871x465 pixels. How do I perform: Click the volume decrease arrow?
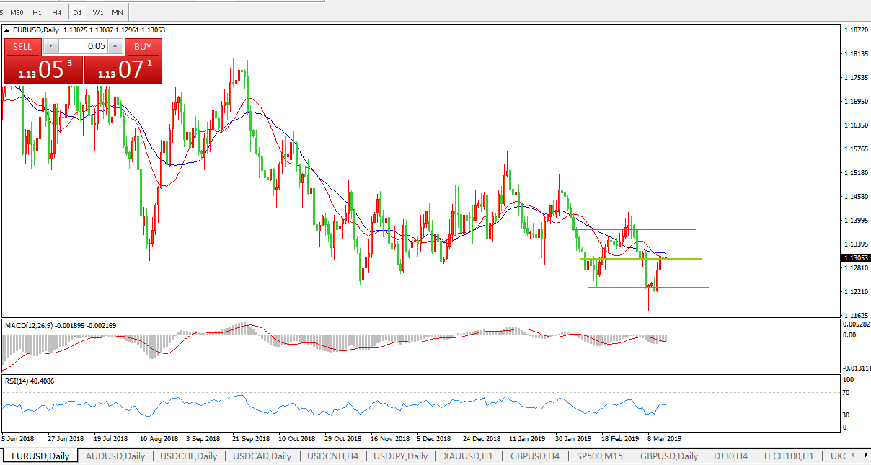coord(50,46)
